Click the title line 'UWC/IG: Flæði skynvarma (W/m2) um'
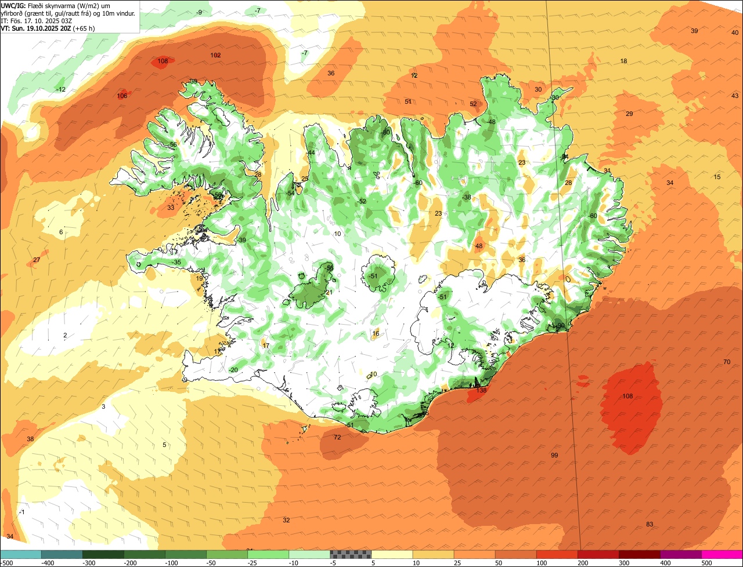Viewport: 743px width, 567px height. [55, 5]
